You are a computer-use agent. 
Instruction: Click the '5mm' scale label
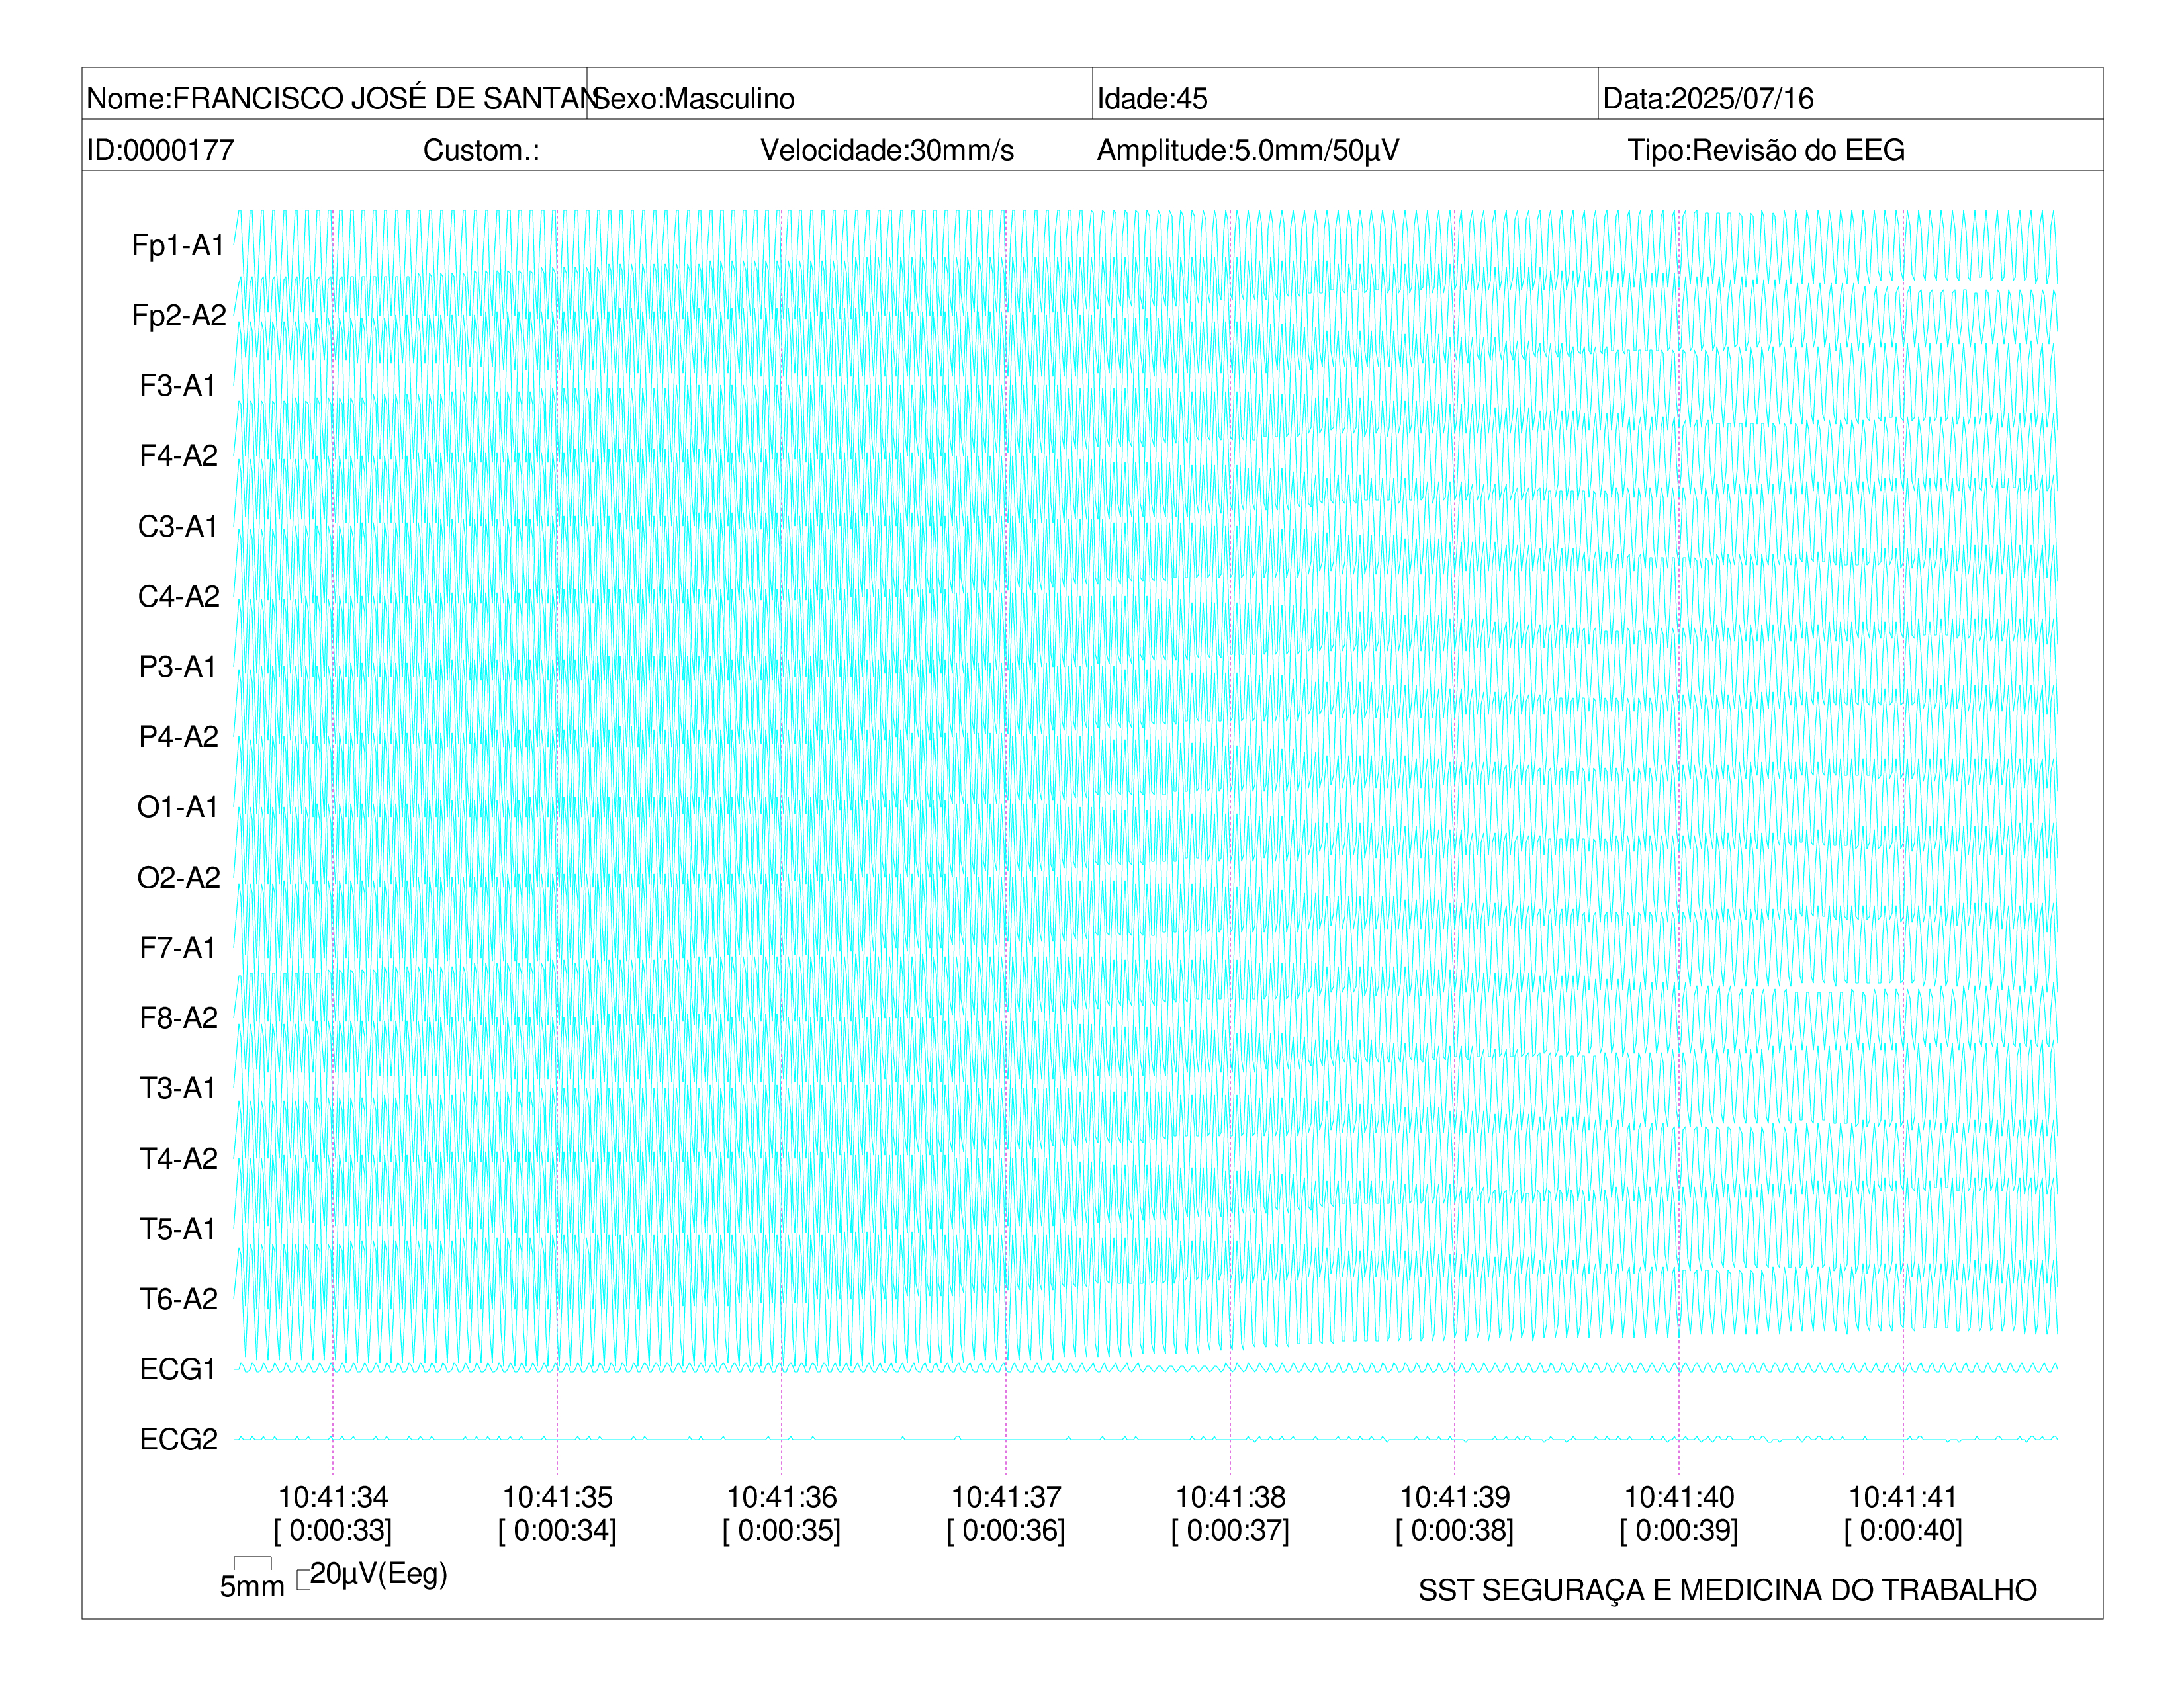tap(252, 1587)
